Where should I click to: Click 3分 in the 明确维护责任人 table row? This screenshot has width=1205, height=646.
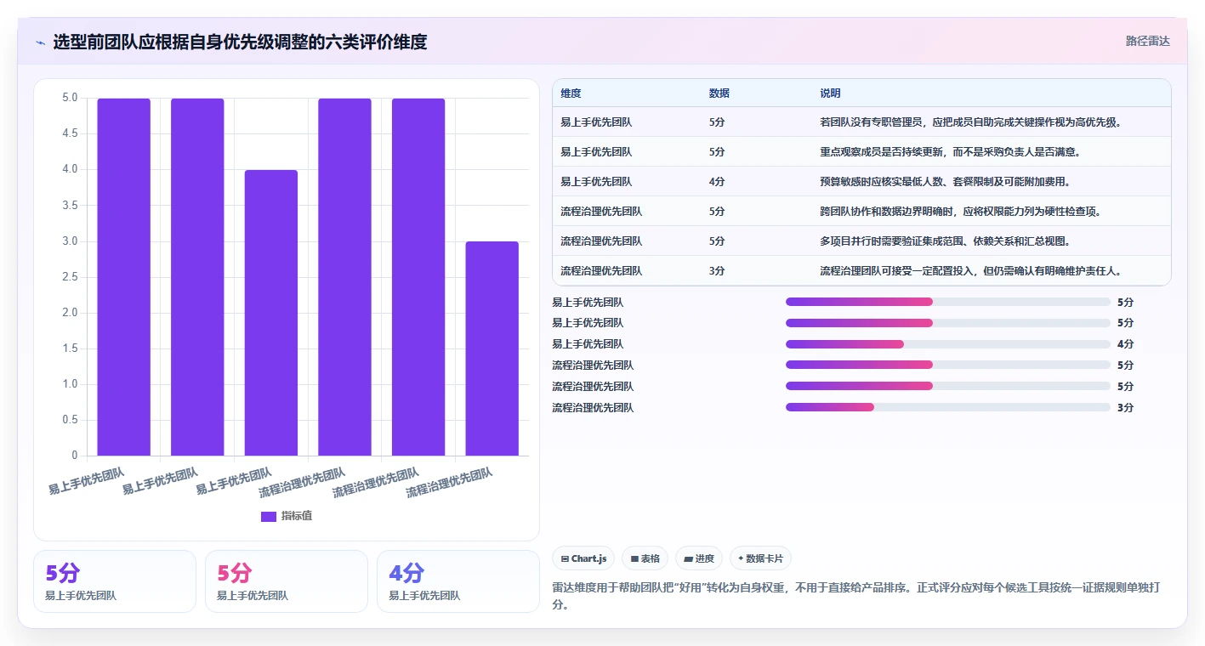[x=717, y=270]
